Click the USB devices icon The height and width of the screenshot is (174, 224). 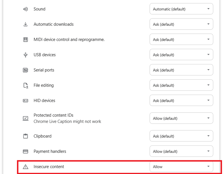(25, 55)
